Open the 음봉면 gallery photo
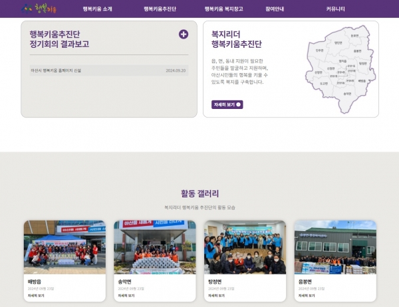This screenshot has width=399, height=307. pos(335,247)
